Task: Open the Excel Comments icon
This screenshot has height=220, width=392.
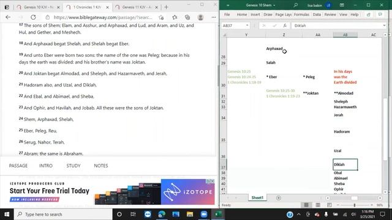Action: pos(380,15)
